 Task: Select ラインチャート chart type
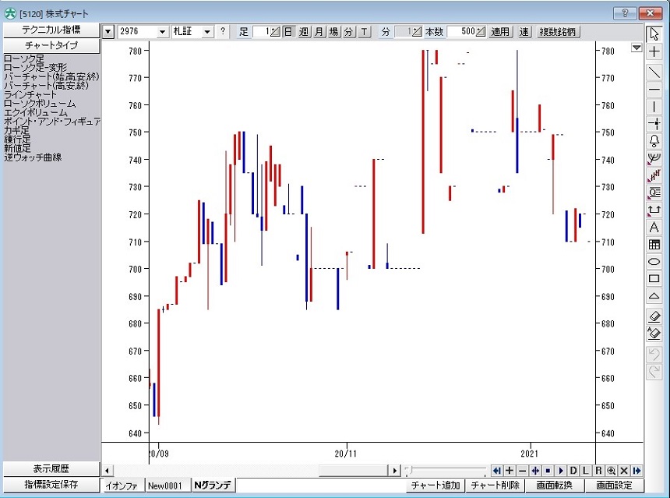click(30, 94)
